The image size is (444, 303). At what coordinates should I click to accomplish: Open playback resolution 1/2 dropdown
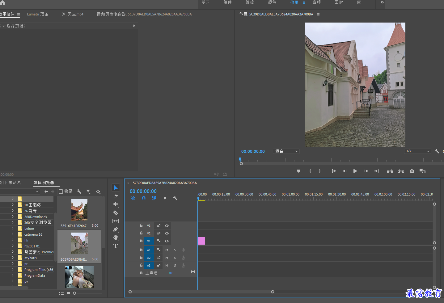417,151
